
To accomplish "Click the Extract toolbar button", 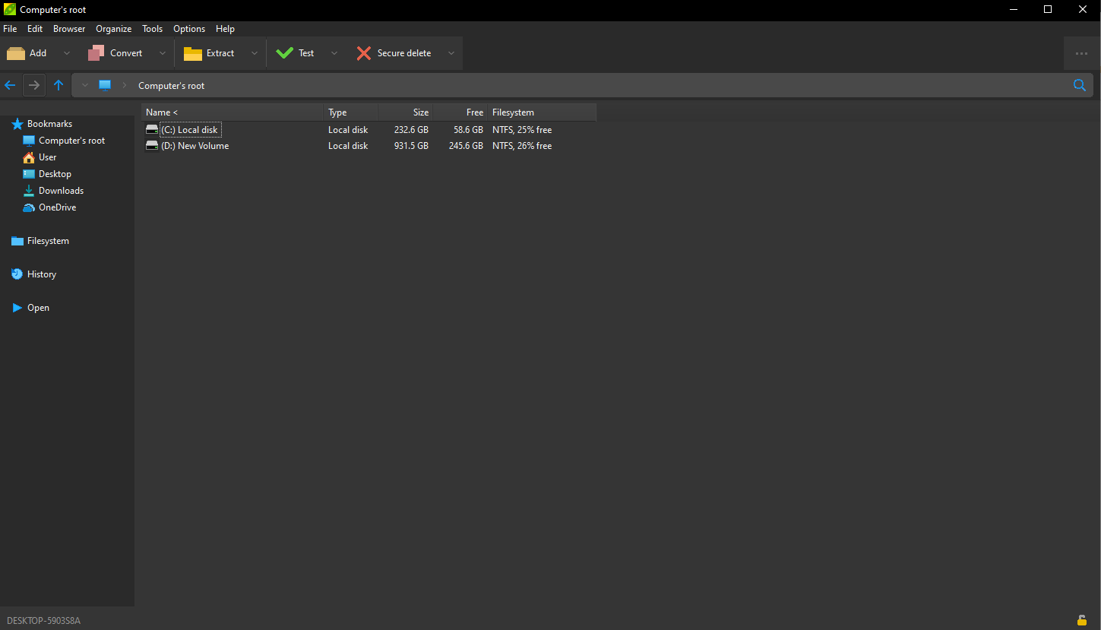I will click(209, 53).
